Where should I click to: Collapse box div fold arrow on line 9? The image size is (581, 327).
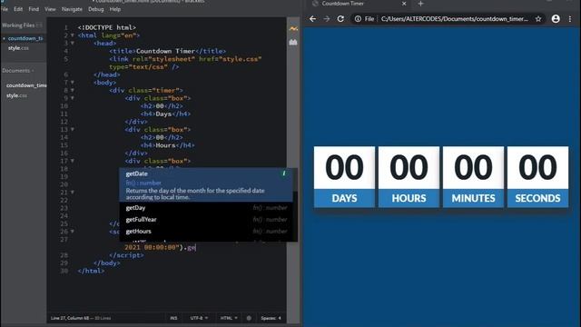[x=73, y=98]
